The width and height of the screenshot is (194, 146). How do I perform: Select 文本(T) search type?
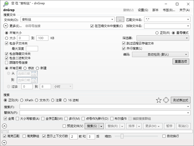(x=37, y=100)
